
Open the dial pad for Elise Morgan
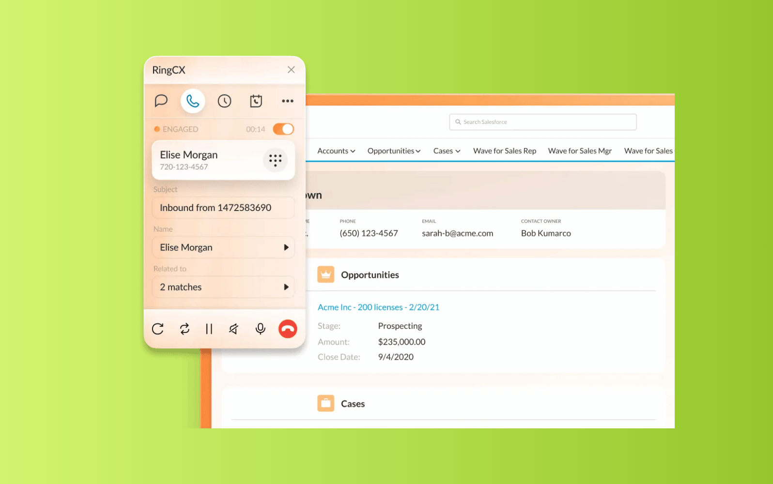[x=276, y=160]
